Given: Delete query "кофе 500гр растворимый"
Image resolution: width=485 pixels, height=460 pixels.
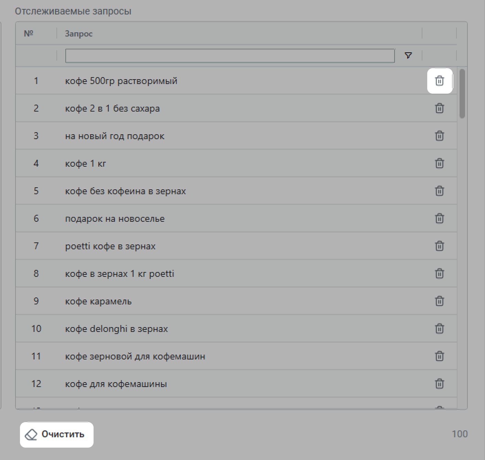Looking at the screenshot, I should pos(439,81).
